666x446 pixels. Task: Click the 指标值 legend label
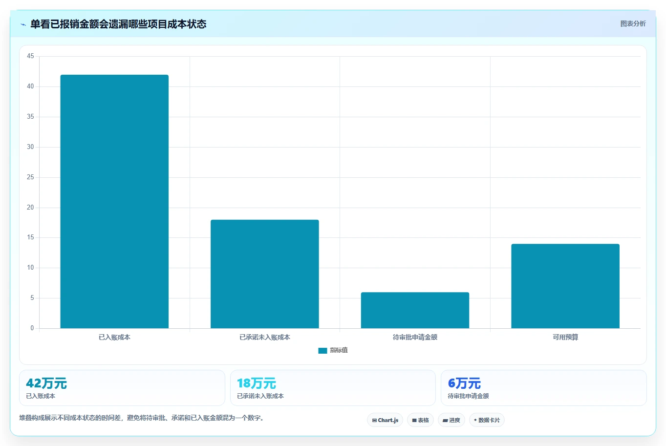[x=339, y=350]
